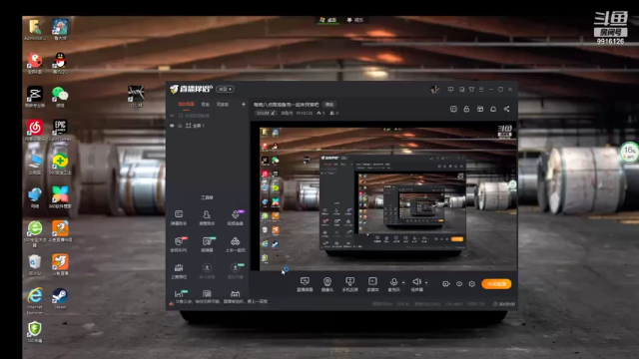Image resolution: width=639 pixels, height=359 pixels.
Task: Open phone screen-casting source tool
Action: tap(349, 284)
